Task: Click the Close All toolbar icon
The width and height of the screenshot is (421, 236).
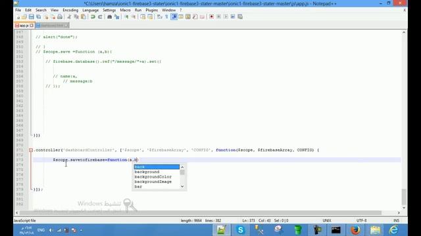Action: pyautogui.click(x=53, y=17)
